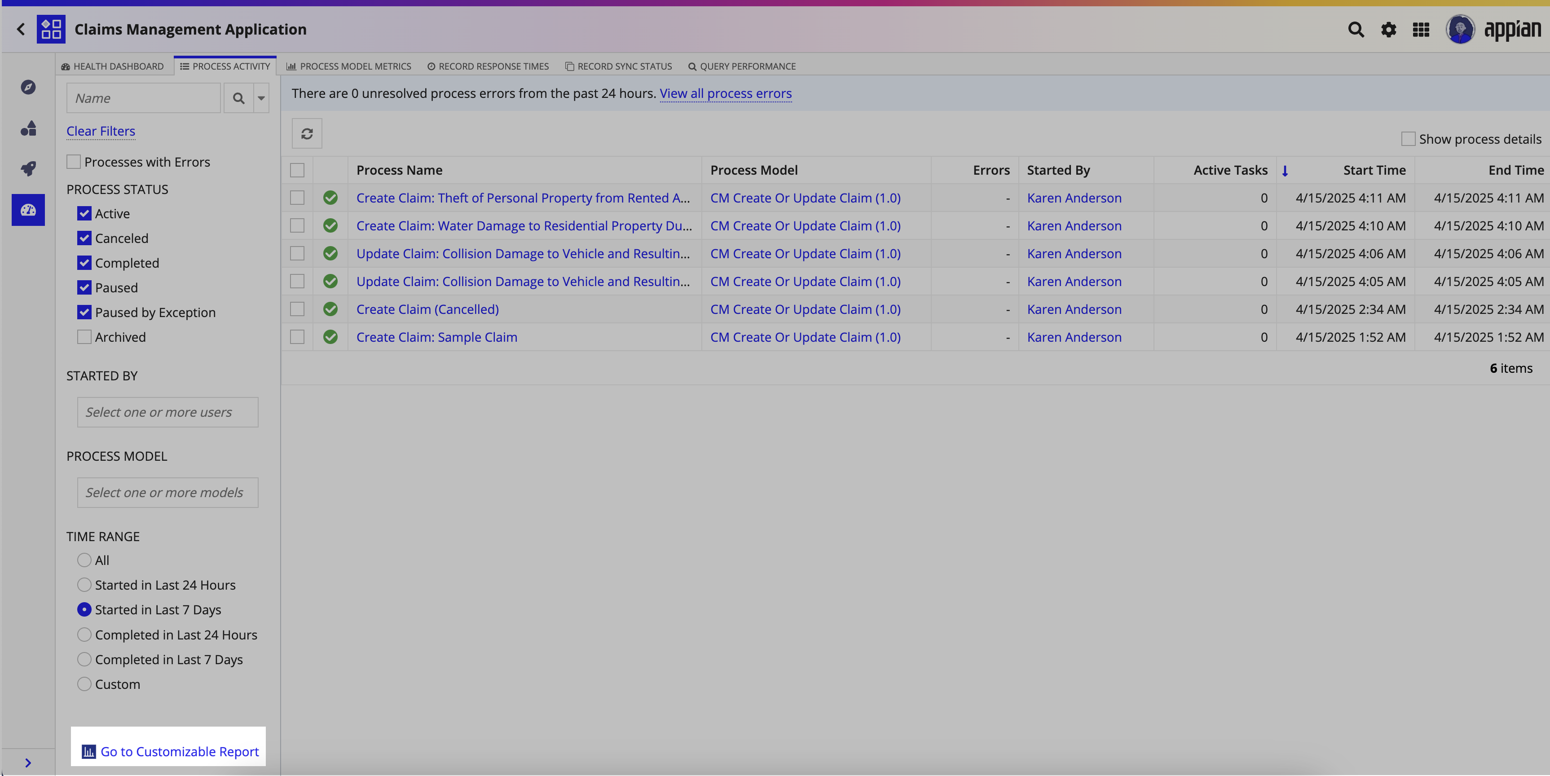Uncheck the Active status filter
Screen dimensions: 1550x776
pyautogui.click(x=84, y=214)
